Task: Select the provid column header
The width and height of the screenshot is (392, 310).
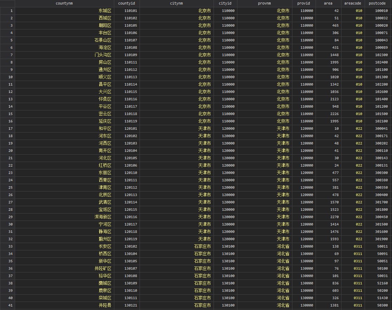Action: [x=304, y=4]
